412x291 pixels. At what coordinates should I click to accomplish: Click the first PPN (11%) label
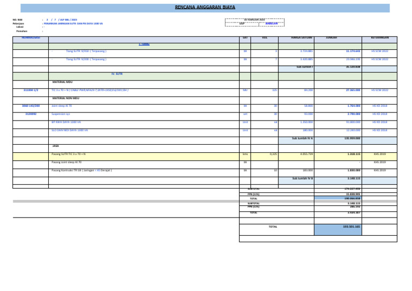(x=254, y=194)
